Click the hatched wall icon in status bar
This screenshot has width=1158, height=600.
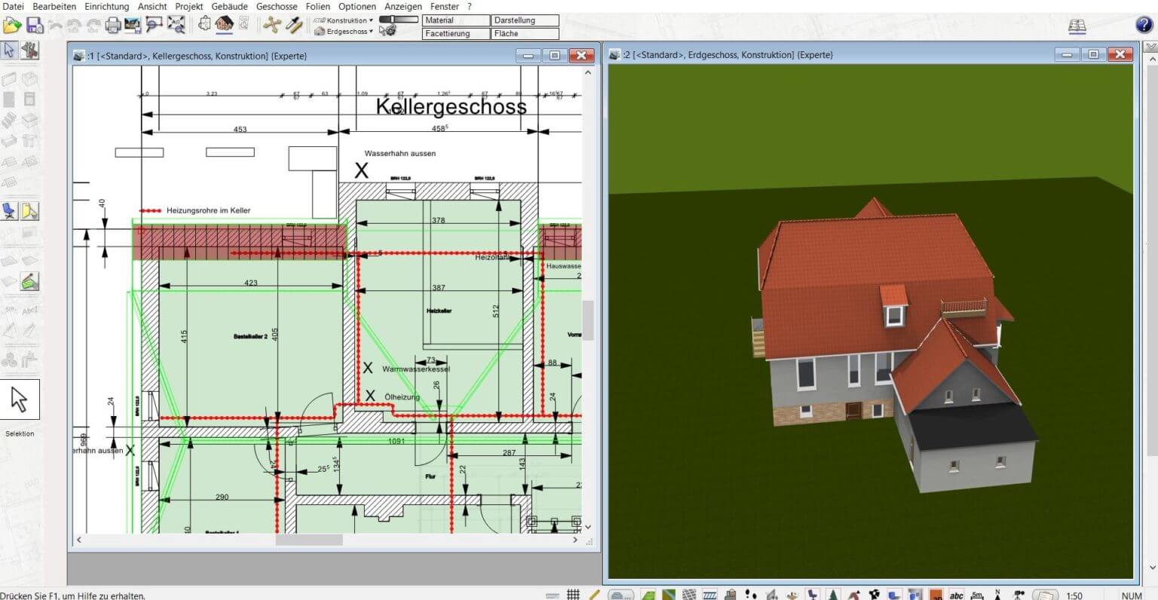click(x=710, y=594)
